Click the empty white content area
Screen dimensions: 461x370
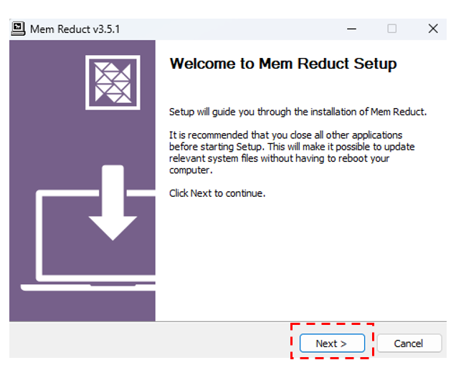(300, 258)
